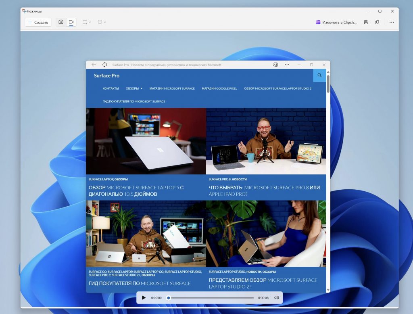Mute the video with the speaker icon
This screenshot has width=413, height=314.
(x=276, y=298)
